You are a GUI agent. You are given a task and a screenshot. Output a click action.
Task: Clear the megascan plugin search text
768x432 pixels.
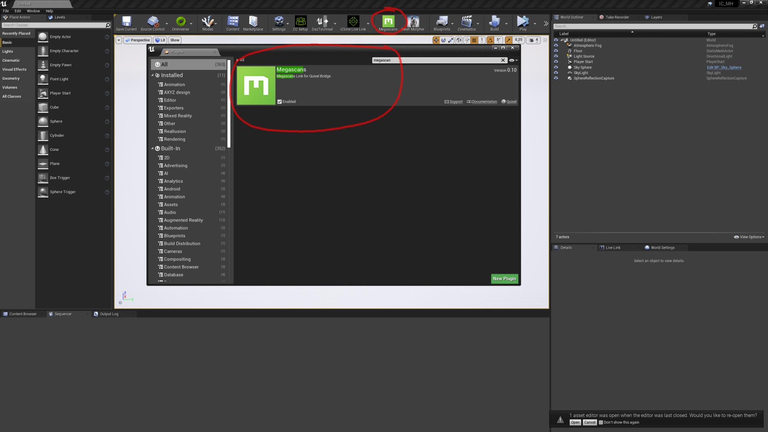coord(503,60)
